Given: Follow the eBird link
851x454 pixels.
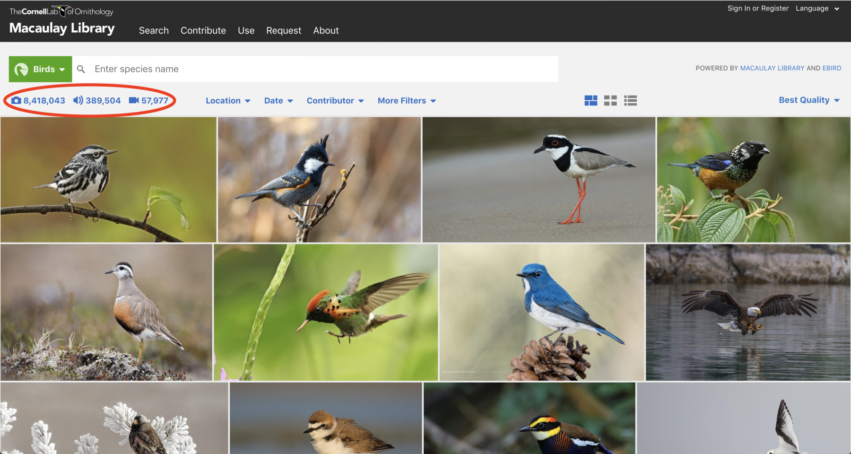Looking at the screenshot, I should pos(832,68).
